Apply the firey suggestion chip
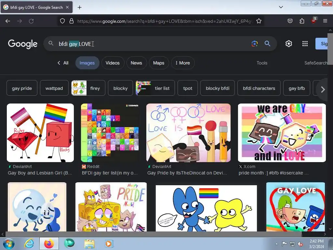The image size is (333, 250). click(x=88, y=88)
